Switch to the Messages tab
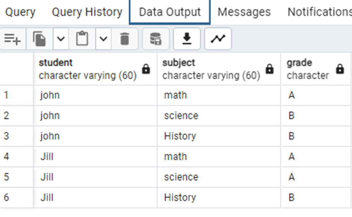This screenshot has height=217, width=352. pos(244,12)
